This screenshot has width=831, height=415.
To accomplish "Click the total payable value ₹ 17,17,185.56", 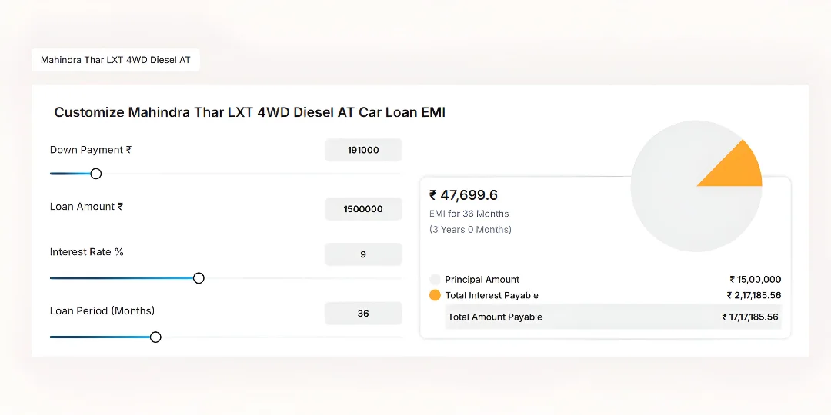I will 750,317.
